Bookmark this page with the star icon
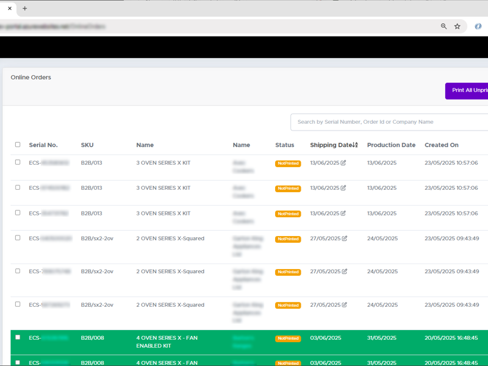488x366 pixels. [457, 26]
